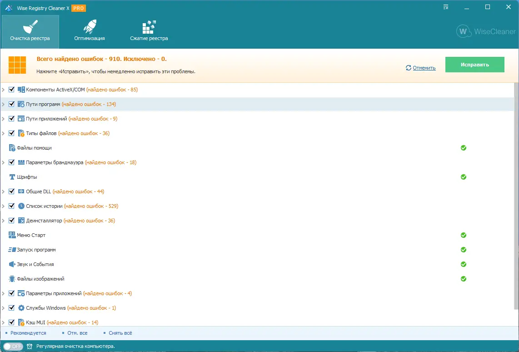Click the orange grid summary icon

click(x=17, y=65)
